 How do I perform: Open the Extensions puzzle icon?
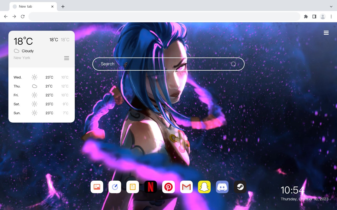point(306,17)
